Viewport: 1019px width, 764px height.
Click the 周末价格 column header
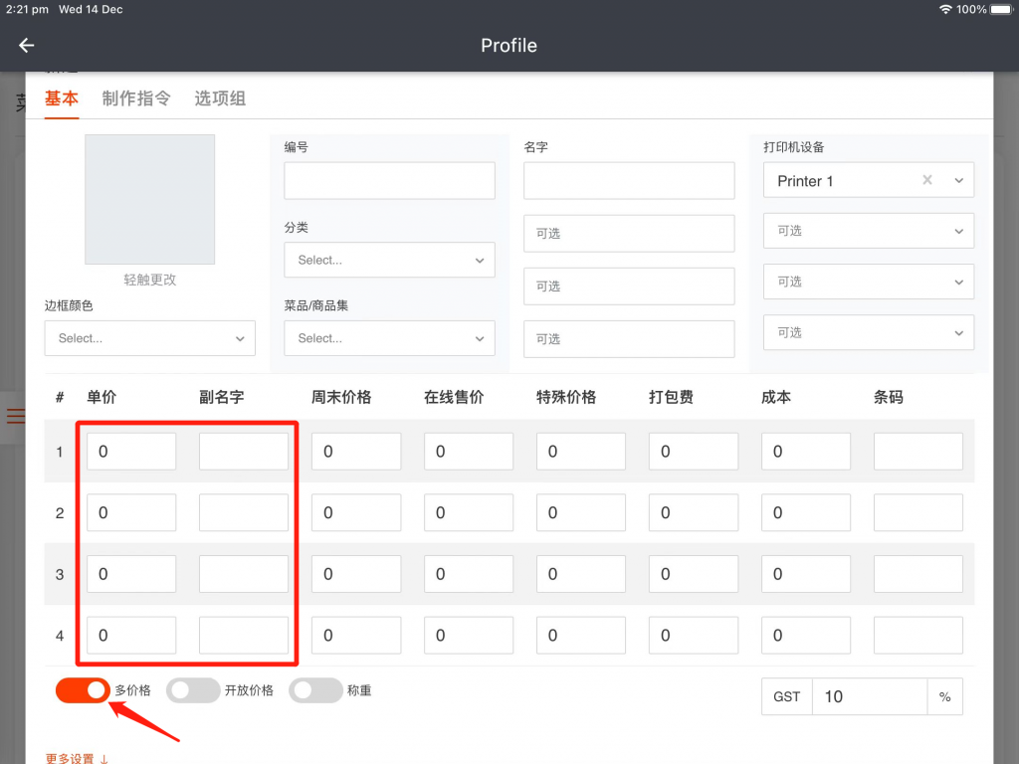341,397
